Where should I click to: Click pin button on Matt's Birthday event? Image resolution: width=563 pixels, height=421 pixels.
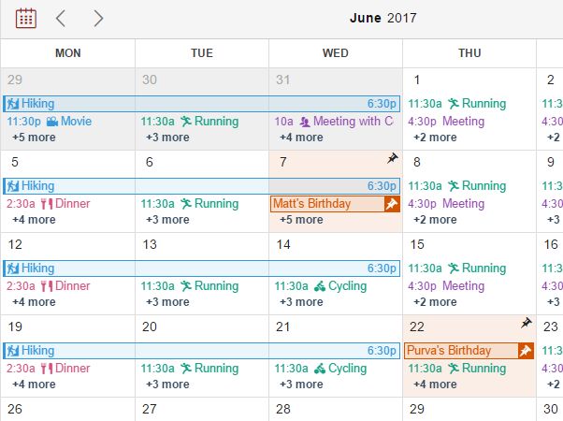point(392,204)
